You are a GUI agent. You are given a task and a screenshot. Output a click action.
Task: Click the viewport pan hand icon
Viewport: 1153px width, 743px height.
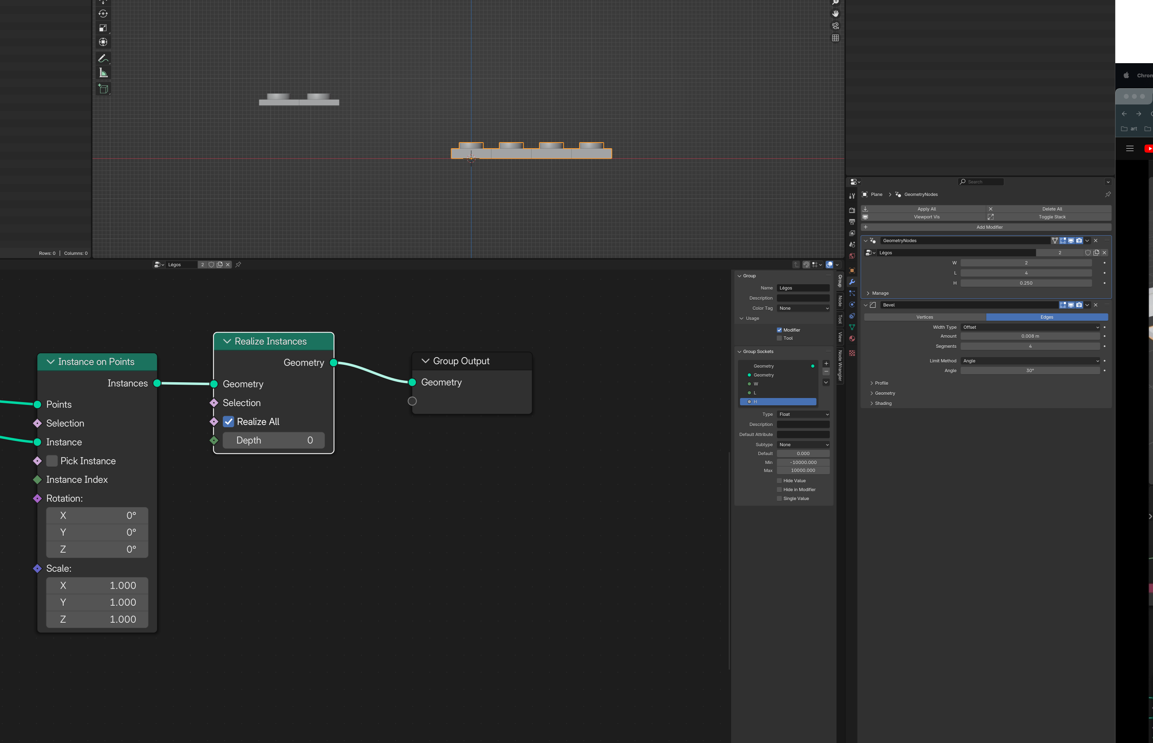(835, 13)
